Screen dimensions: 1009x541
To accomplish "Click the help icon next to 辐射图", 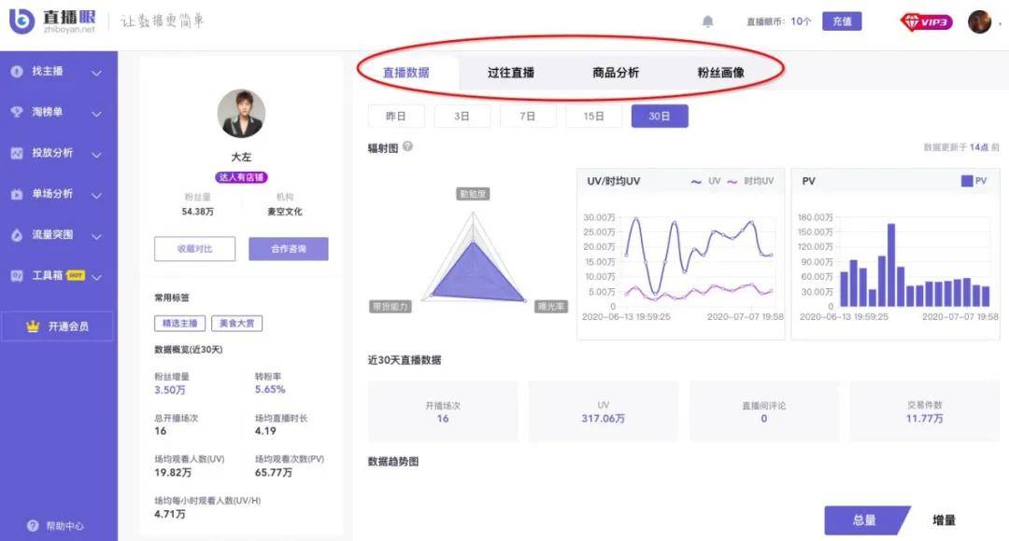I will coord(407,146).
